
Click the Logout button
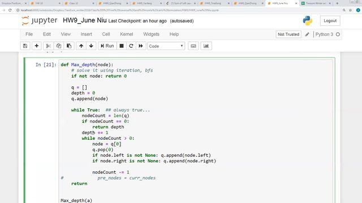click(x=330, y=21)
